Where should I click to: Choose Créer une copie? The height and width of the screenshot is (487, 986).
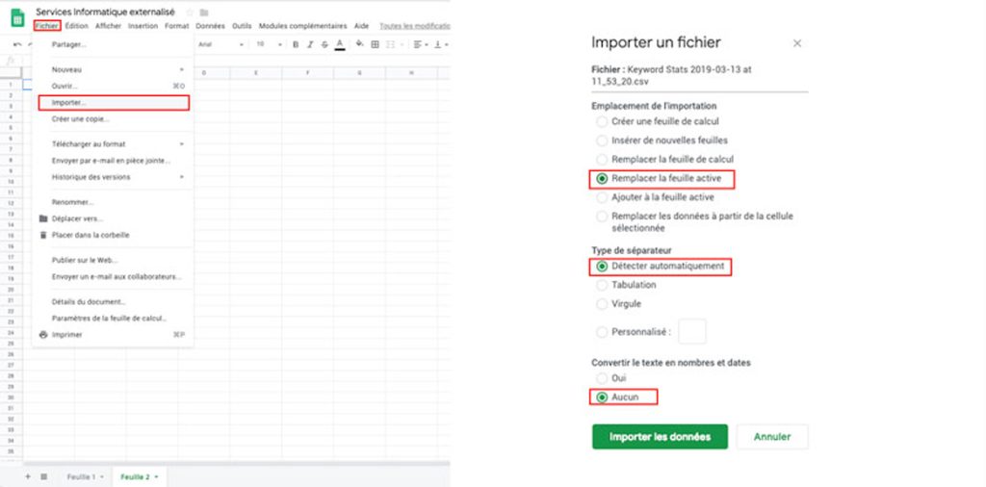(114, 118)
